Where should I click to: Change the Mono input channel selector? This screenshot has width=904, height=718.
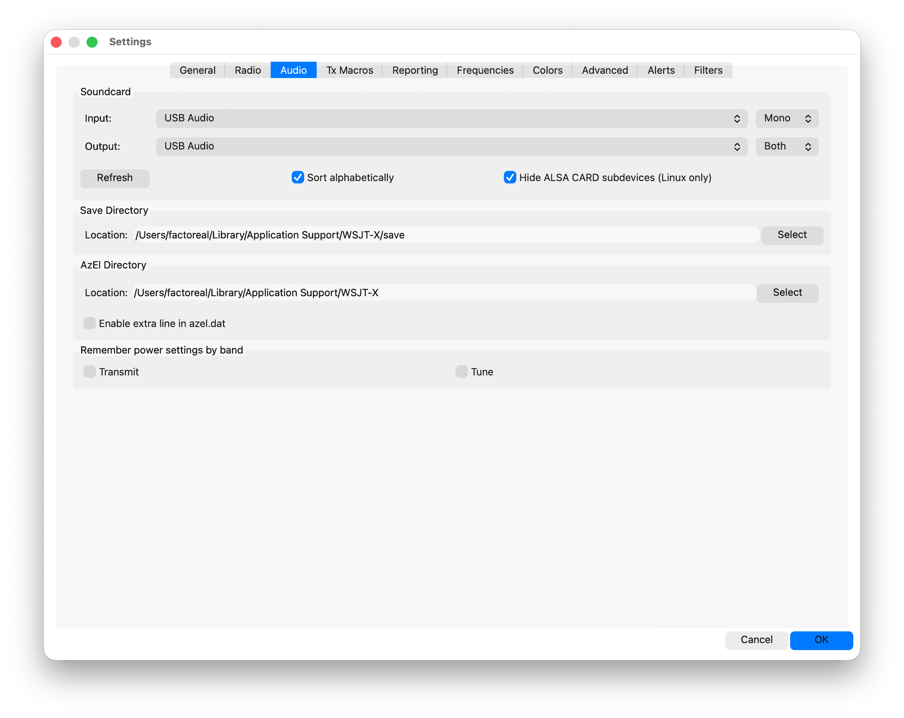pyautogui.click(x=787, y=118)
